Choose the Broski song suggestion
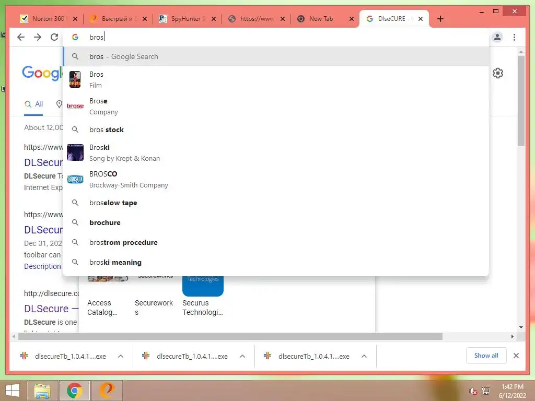 pos(276,153)
